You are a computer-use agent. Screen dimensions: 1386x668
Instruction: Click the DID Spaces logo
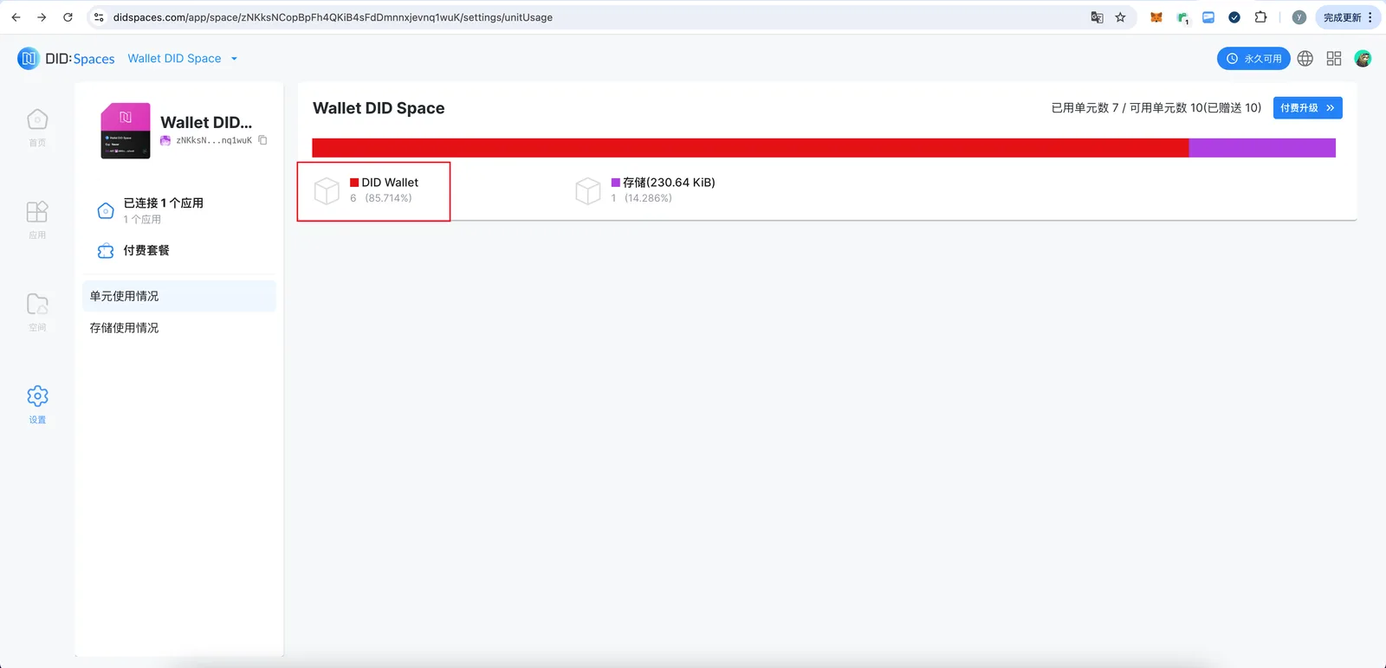click(66, 59)
